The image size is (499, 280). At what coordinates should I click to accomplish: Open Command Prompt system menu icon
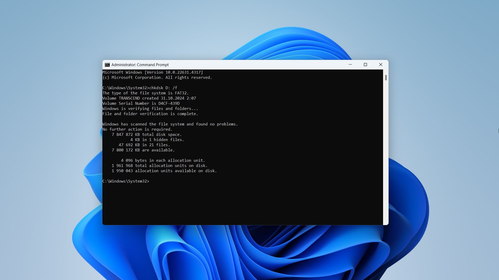[x=107, y=65]
